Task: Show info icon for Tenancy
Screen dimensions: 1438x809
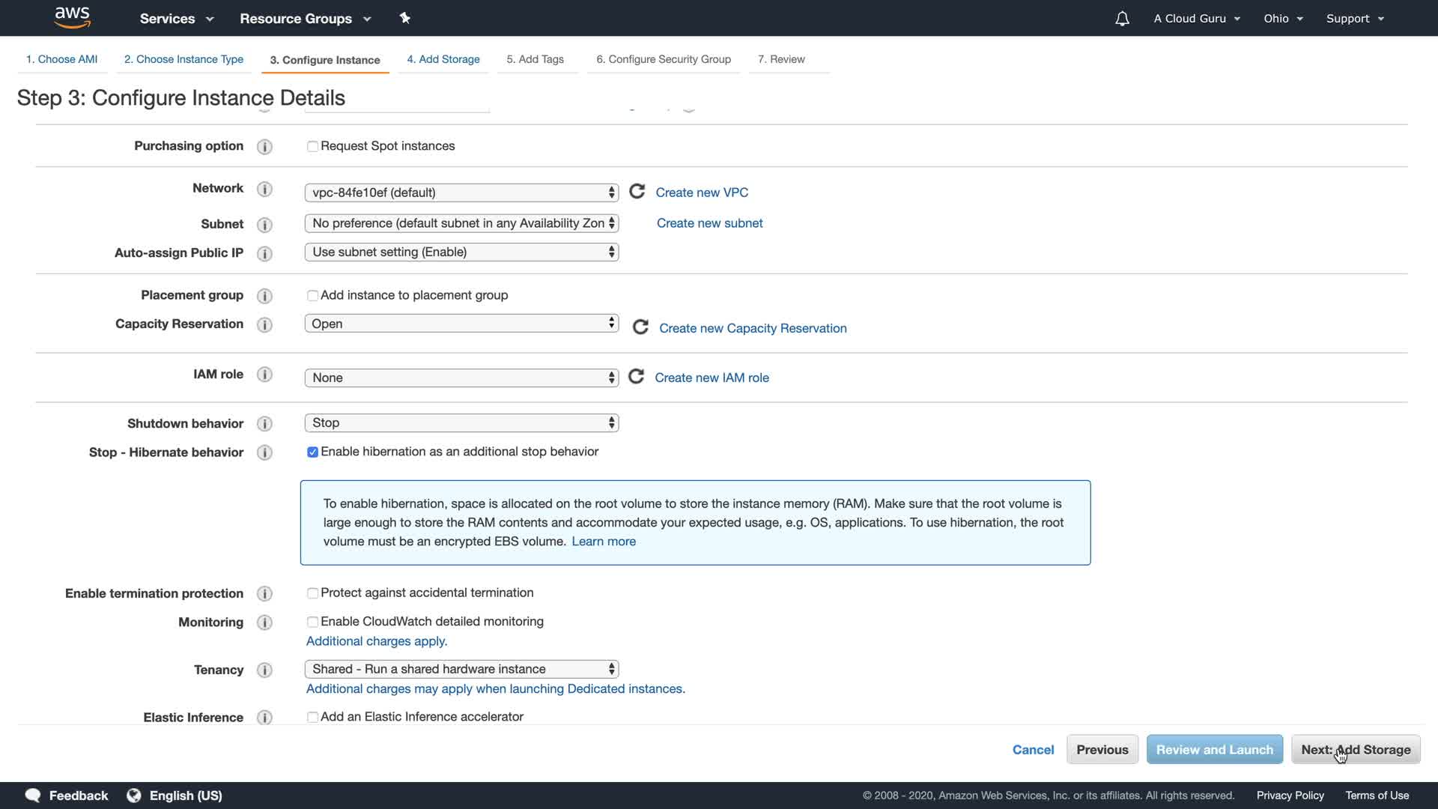Action: pos(264,670)
